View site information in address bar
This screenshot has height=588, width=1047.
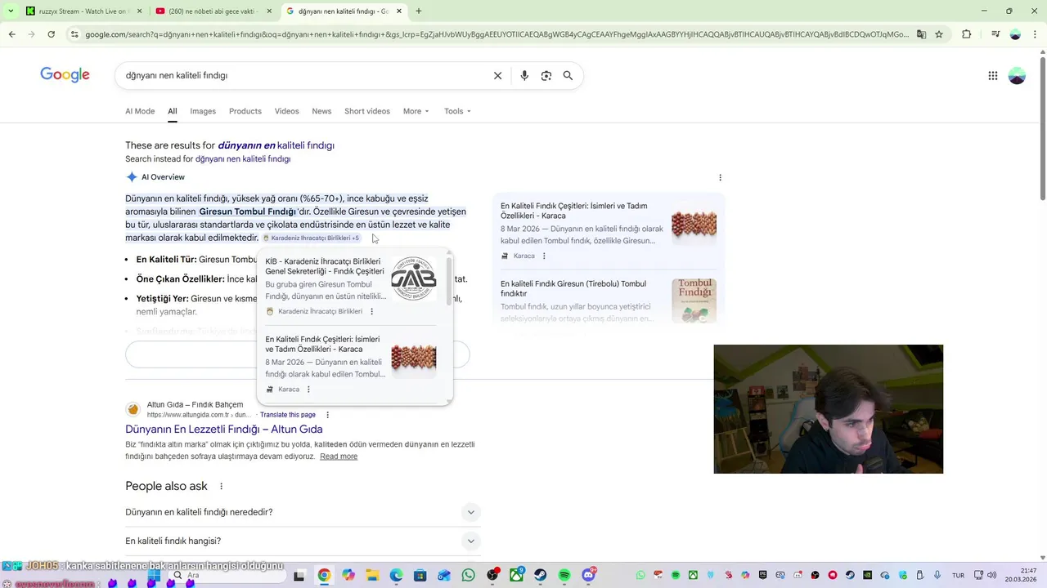(74, 34)
